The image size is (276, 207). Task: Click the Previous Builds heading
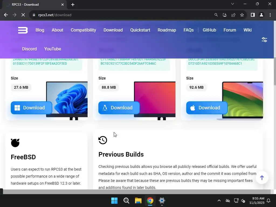(121, 154)
